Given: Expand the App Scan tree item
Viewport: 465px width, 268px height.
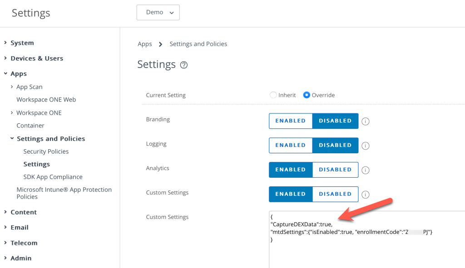Looking at the screenshot, I should [x=29, y=87].
